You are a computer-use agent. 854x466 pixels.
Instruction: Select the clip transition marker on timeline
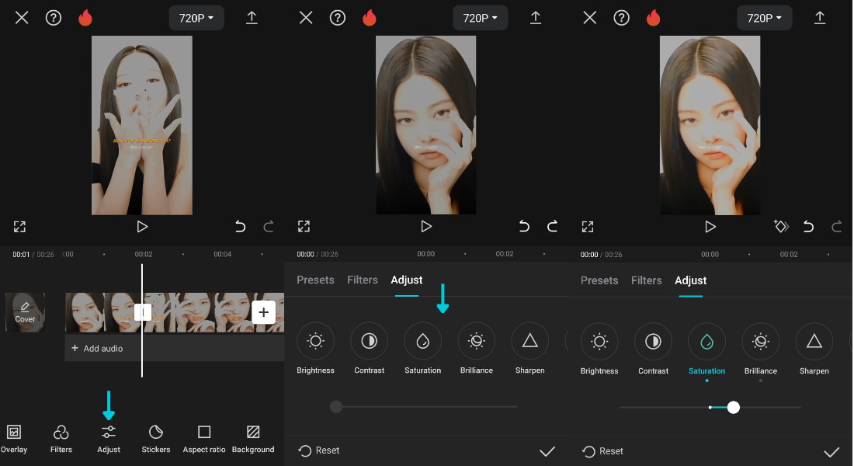143,312
